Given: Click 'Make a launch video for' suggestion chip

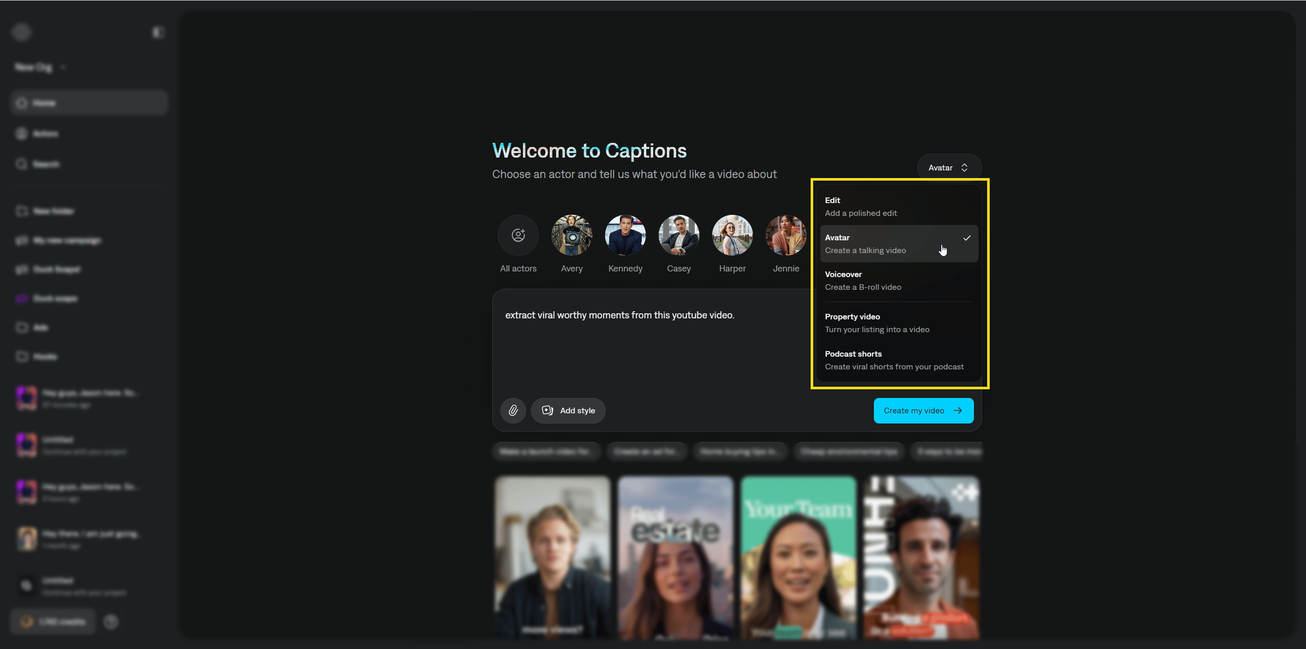Looking at the screenshot, I should pyautogui.click(x=546, y=452).
